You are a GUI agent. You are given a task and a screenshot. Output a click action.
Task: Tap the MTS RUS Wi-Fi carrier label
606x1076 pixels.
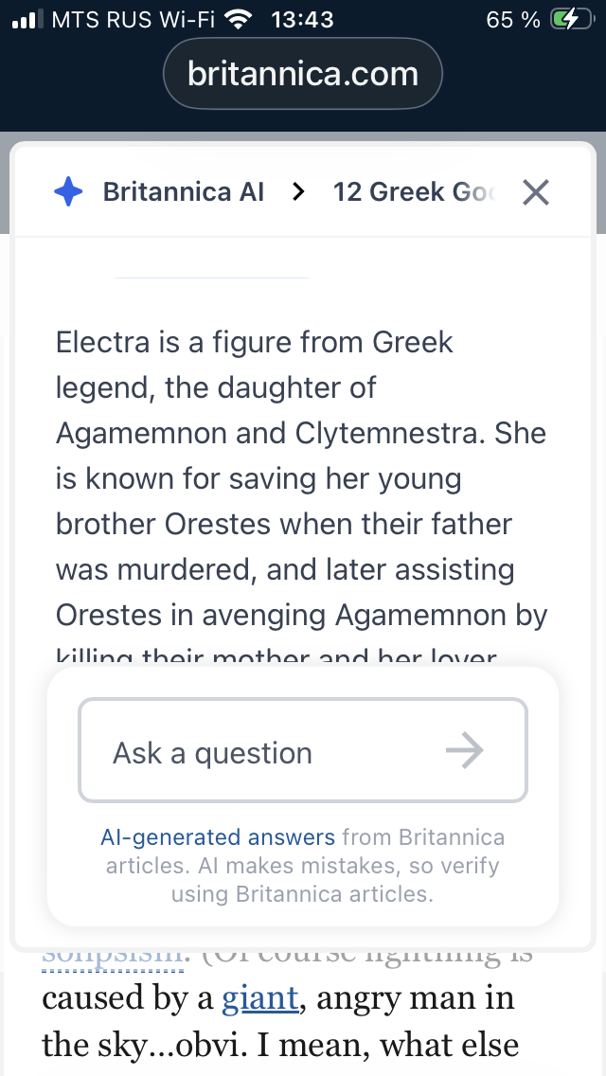[133, 20]
